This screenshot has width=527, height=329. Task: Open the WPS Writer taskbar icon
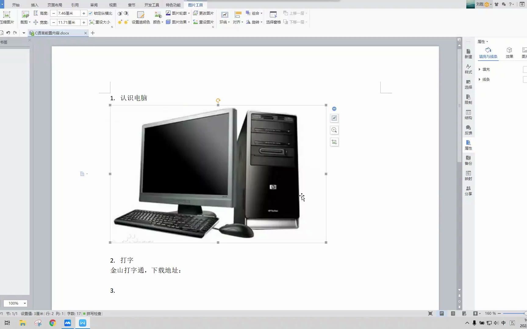pos(83,323)
